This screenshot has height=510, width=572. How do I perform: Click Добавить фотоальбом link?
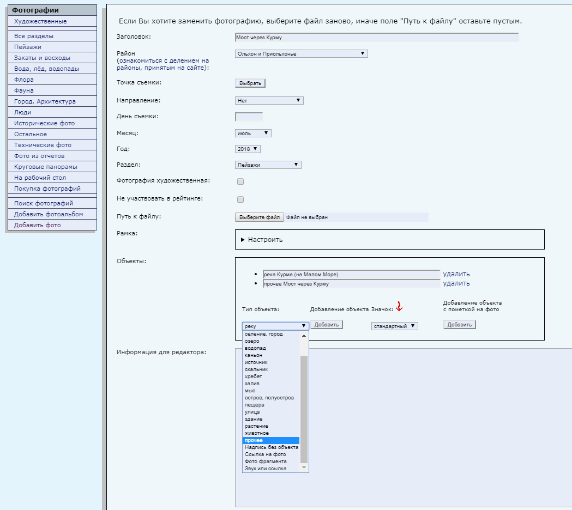coord(52,214)
